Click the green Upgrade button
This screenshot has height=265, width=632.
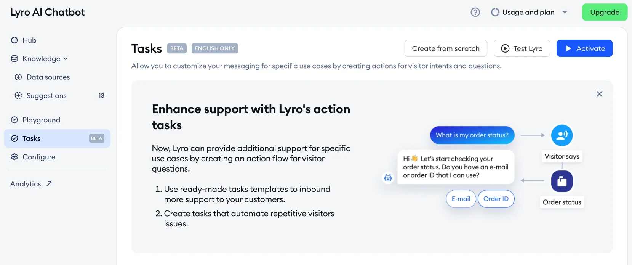point(605,12)
